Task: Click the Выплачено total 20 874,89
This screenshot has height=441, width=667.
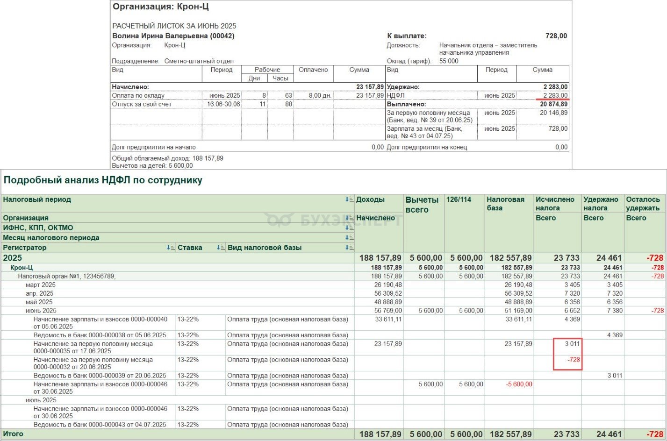Action: (554, 104)
